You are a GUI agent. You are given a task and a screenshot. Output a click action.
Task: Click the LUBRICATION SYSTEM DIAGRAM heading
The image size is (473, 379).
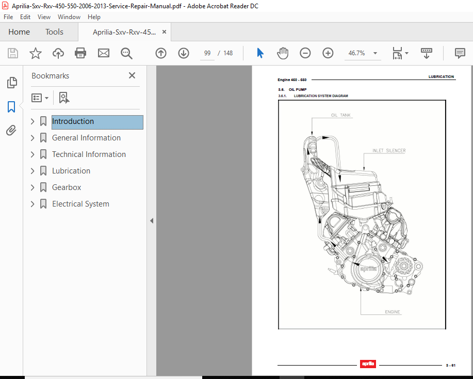(x=321, y=96)
